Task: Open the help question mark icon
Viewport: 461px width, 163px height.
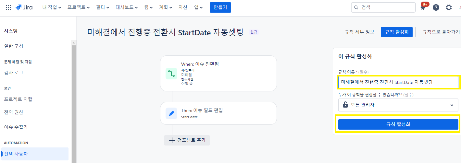Action: pos(436,7)
